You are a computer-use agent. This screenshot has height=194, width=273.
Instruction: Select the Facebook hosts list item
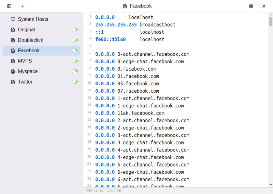[41, 51]
